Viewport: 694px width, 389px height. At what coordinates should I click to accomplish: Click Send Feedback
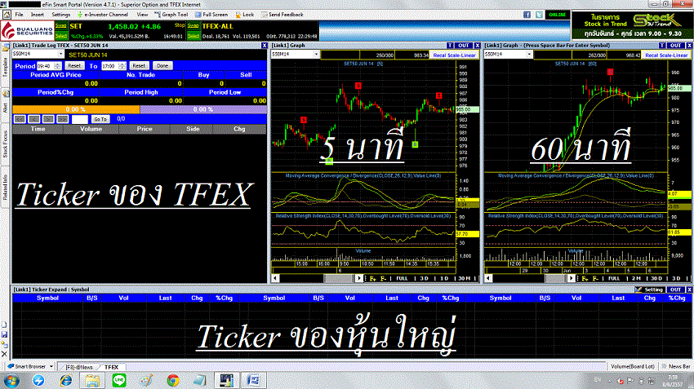tap(282, 15)
